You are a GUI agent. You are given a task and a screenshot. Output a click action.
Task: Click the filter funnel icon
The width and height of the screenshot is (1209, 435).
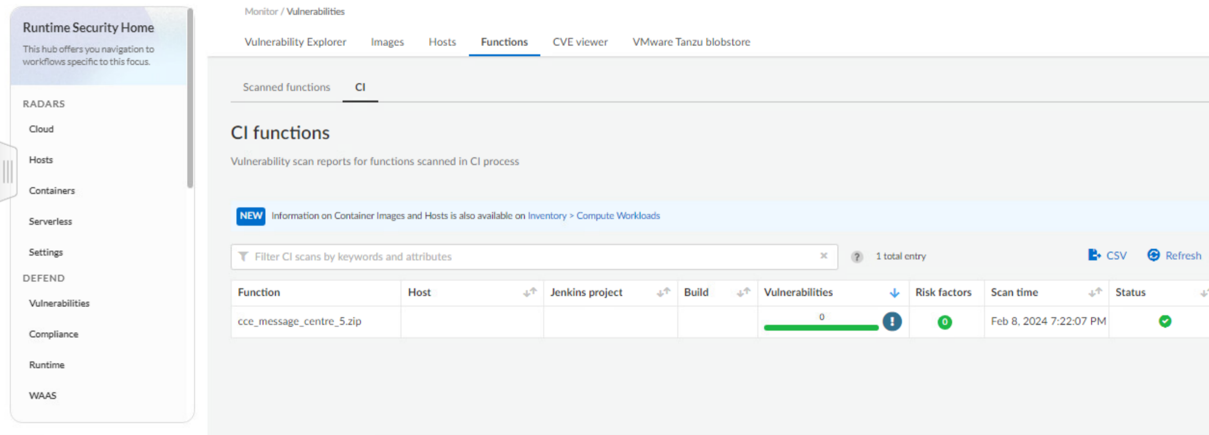[x=243, y=256]
